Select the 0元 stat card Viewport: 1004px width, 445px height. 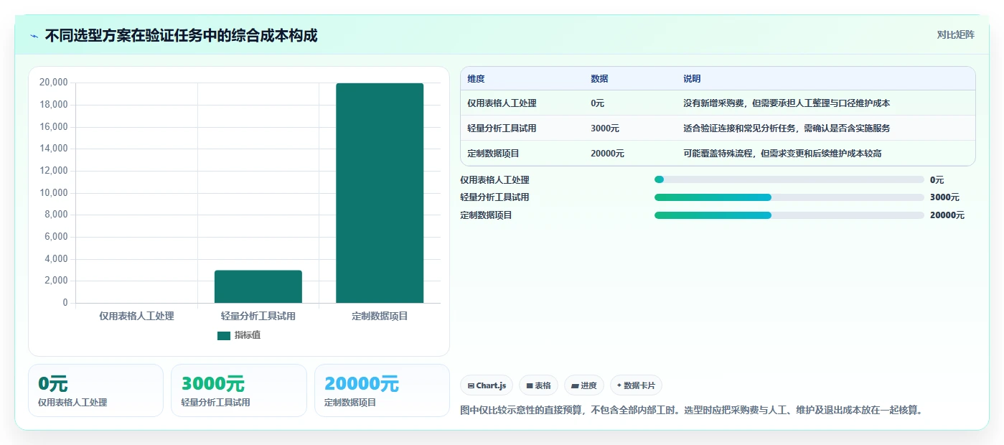[96, 390]
